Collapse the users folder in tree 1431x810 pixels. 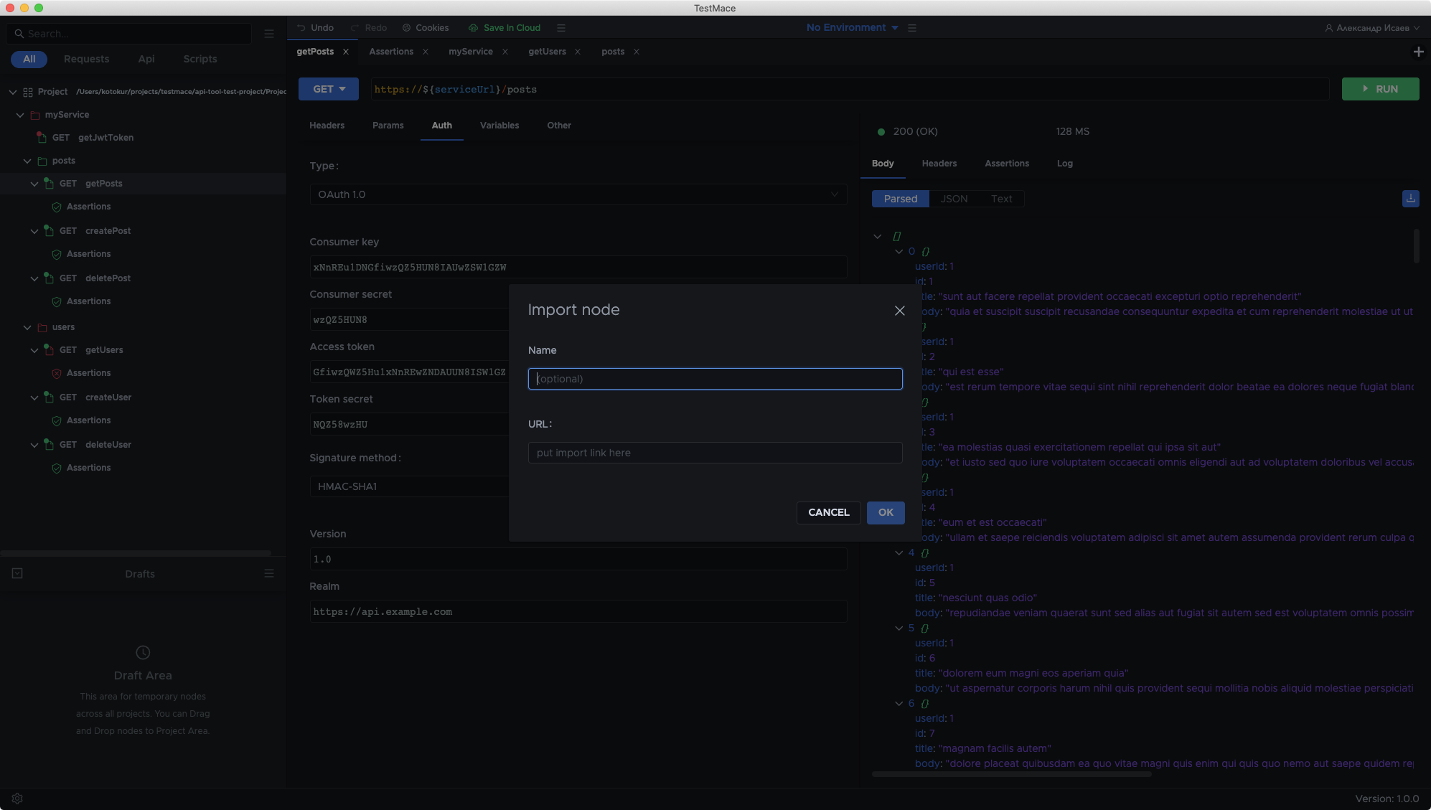[x=27, y=327]
